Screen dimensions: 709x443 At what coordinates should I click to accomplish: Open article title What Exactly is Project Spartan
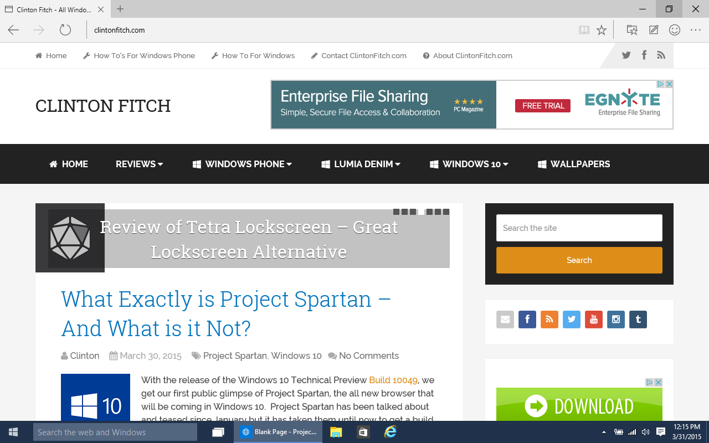[x=226, y=313]
